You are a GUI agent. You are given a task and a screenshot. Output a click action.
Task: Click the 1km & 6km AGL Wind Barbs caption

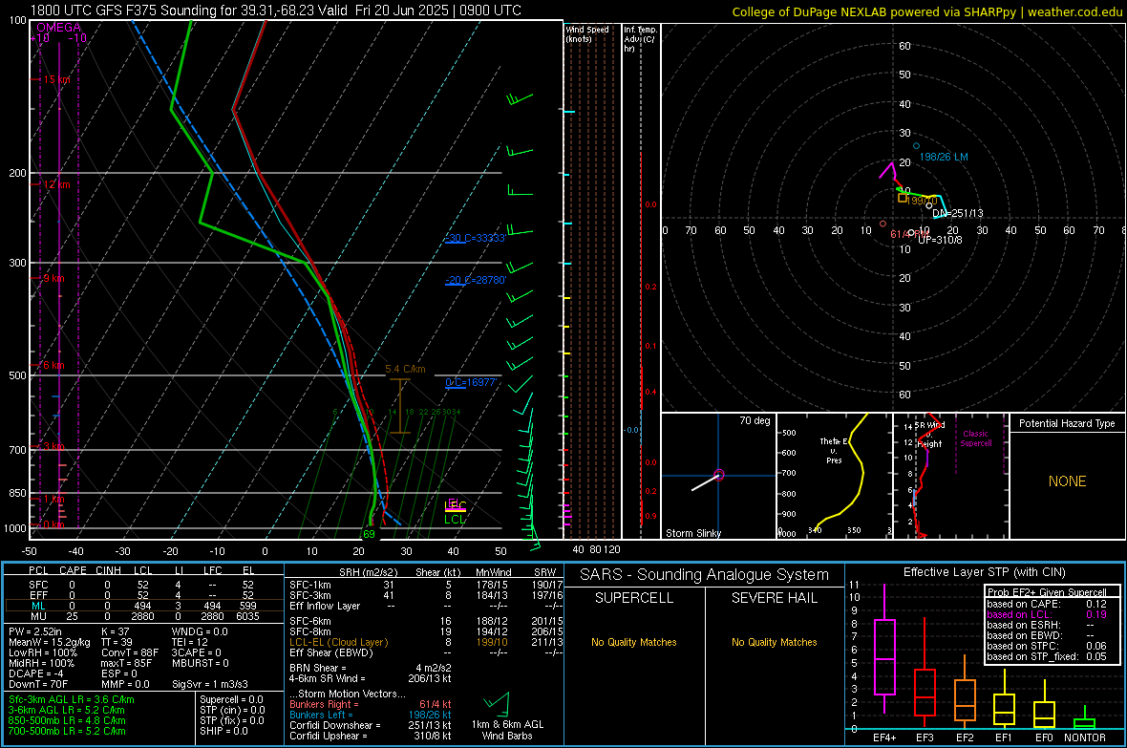click(x=507, y=730)
